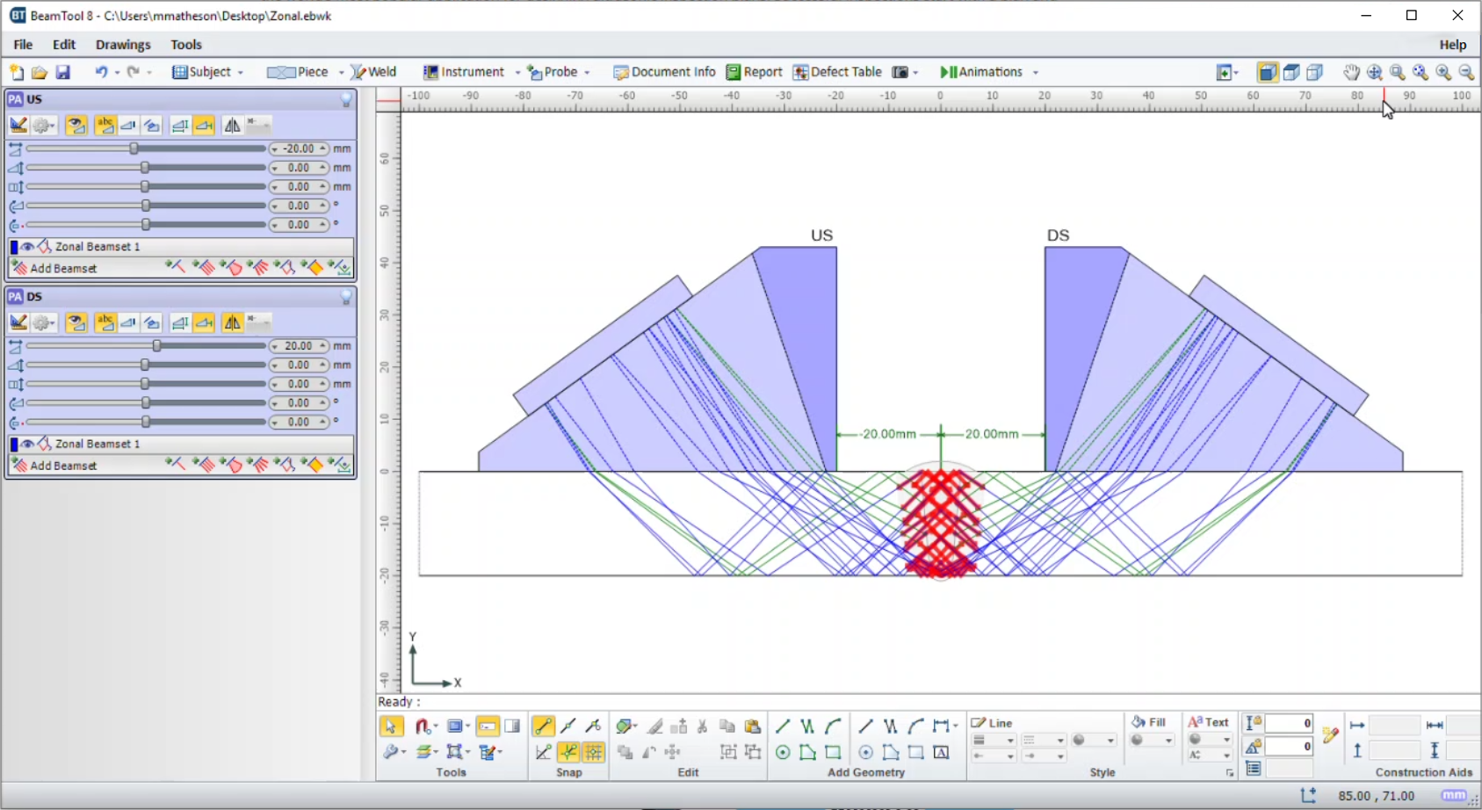This screenshot has height=810, width=1482.
Task: Click Add Beamset in the US panel
Action: pos(63,269)
